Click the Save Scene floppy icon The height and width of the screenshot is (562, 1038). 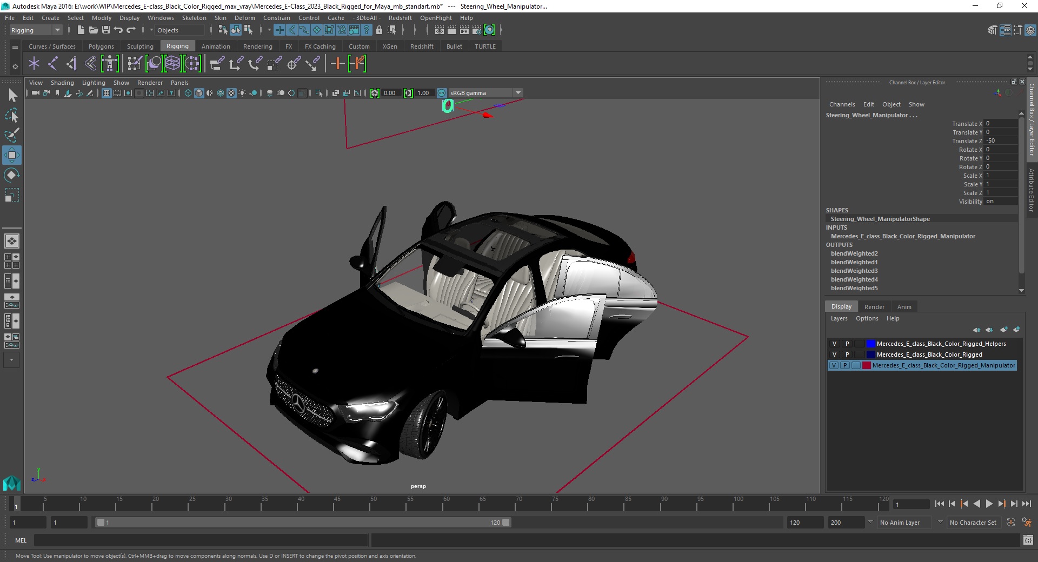tap(106, 30)
